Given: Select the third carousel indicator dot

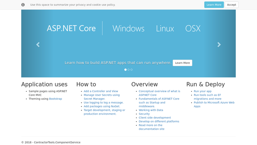Looking at the screenshot, I should (131, 70).
